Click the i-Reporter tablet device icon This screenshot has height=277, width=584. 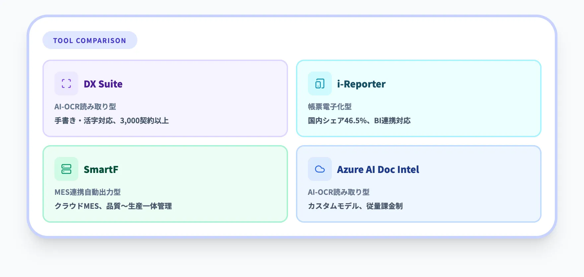click(x=320, y=83)
